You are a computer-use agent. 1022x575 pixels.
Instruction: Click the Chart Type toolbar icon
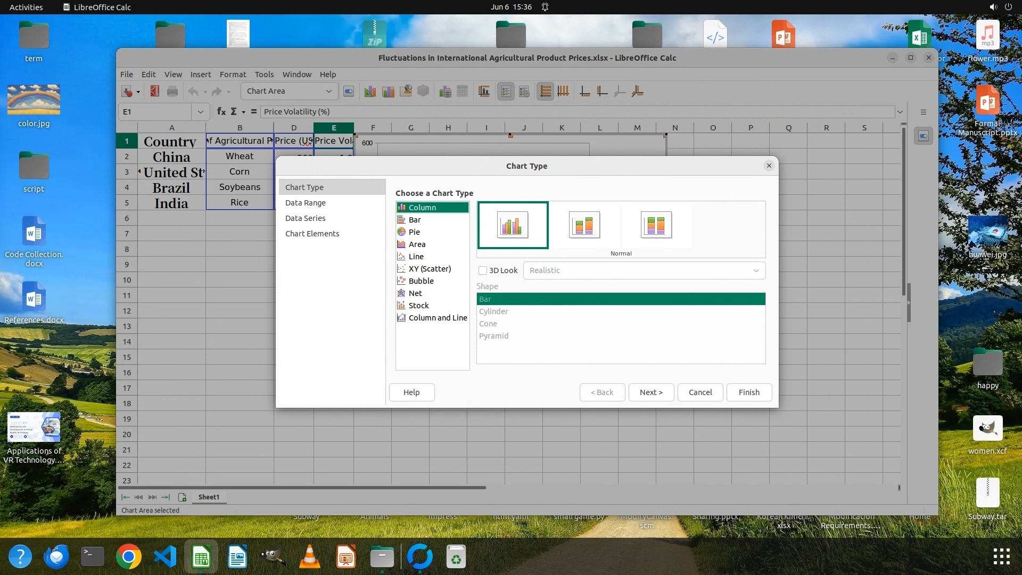(x=370, y=92)
